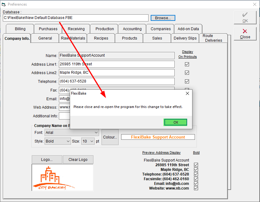This screenshot has height=202, width=260.
Task: Click the Colour... button
Action: point(110,137)
